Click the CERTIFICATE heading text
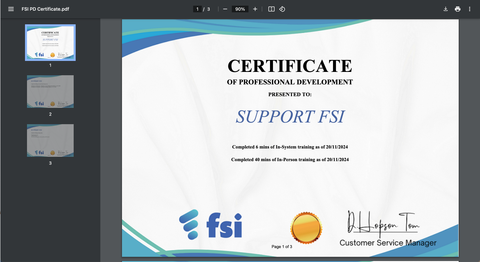This screenshot has width=480, height=262. [290, 66]
